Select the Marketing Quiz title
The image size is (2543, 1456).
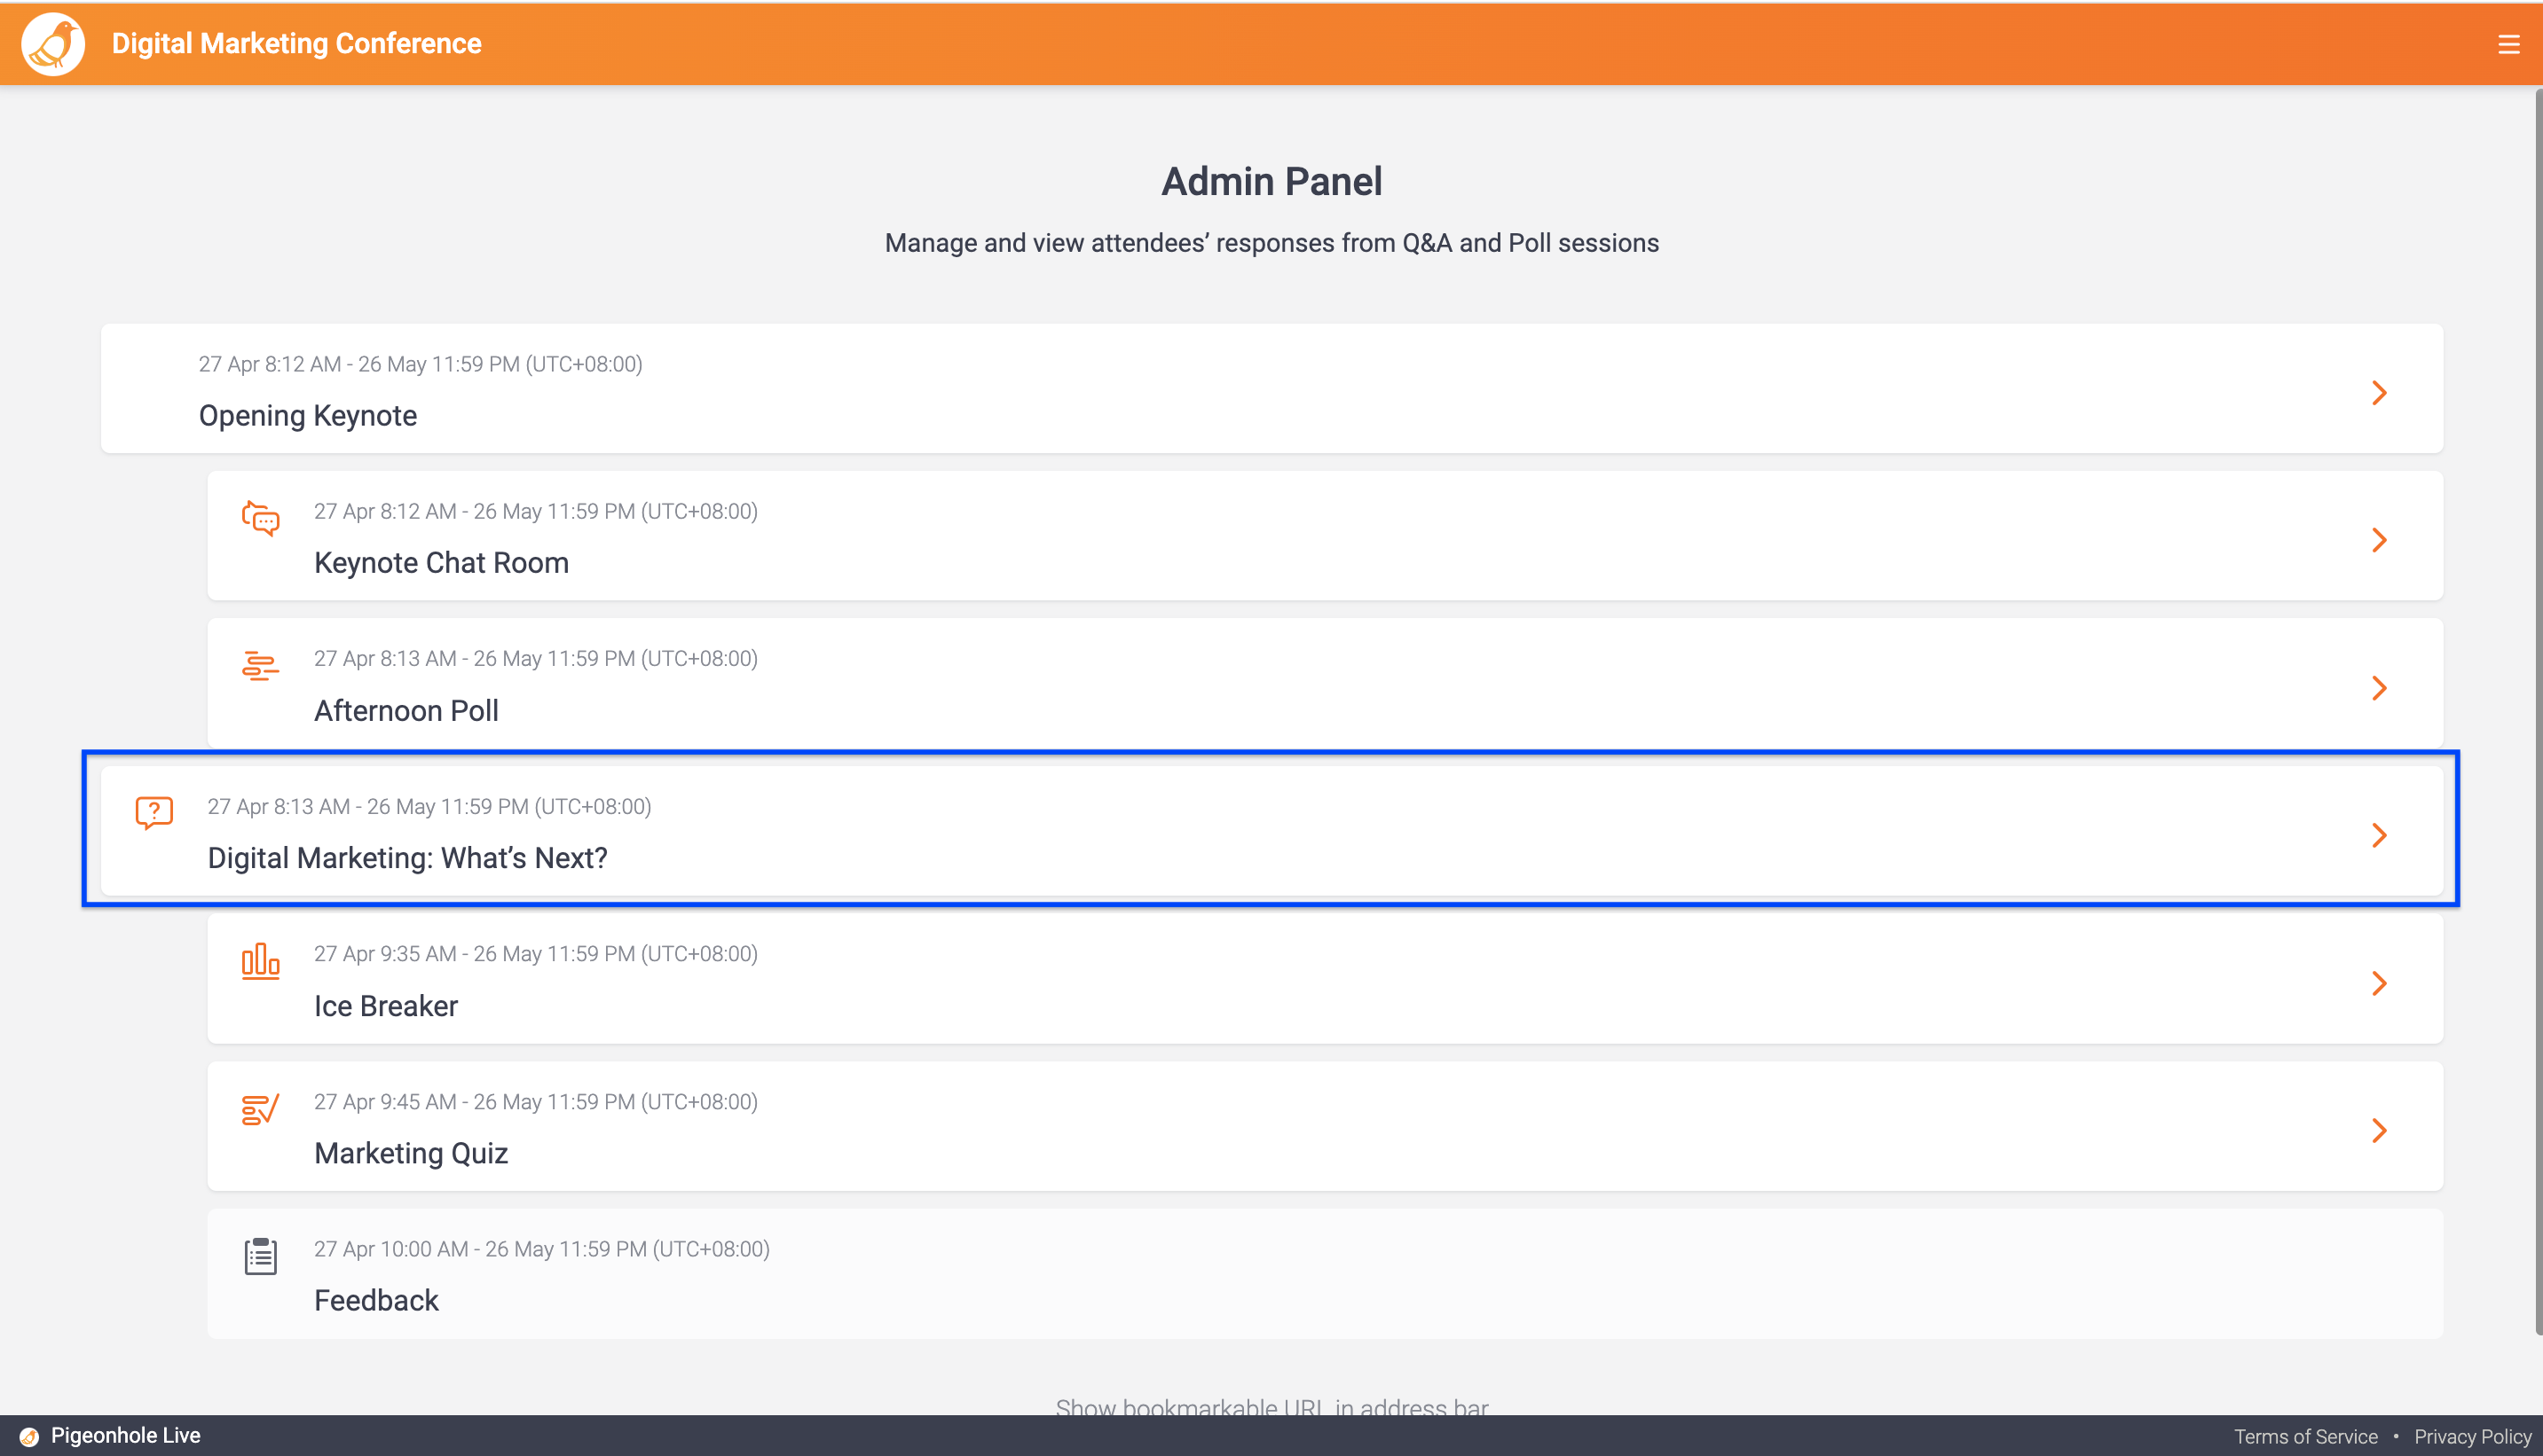pyautogui.click(x=411, y=1153)
